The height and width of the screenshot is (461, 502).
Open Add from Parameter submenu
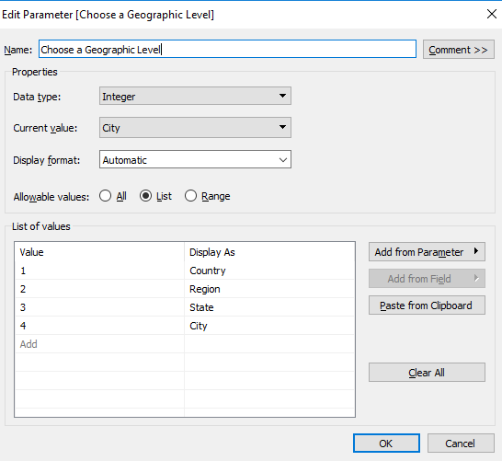pos(427,252)
